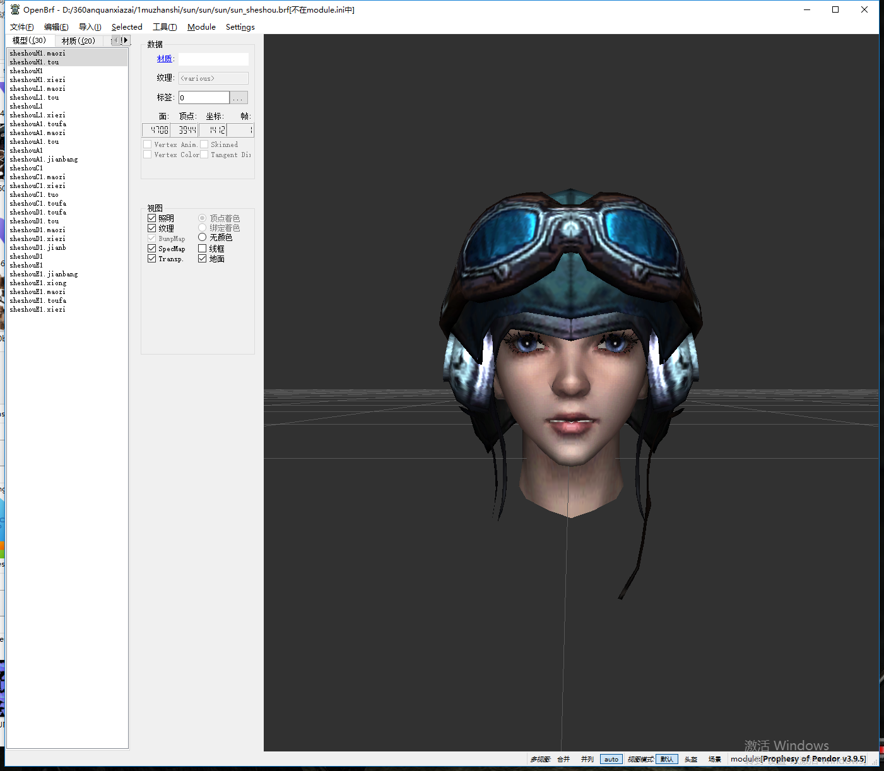Select sheshouD1.xiezi in the mesh list
This screenshot has width=884, height=771.
(67, 238)
